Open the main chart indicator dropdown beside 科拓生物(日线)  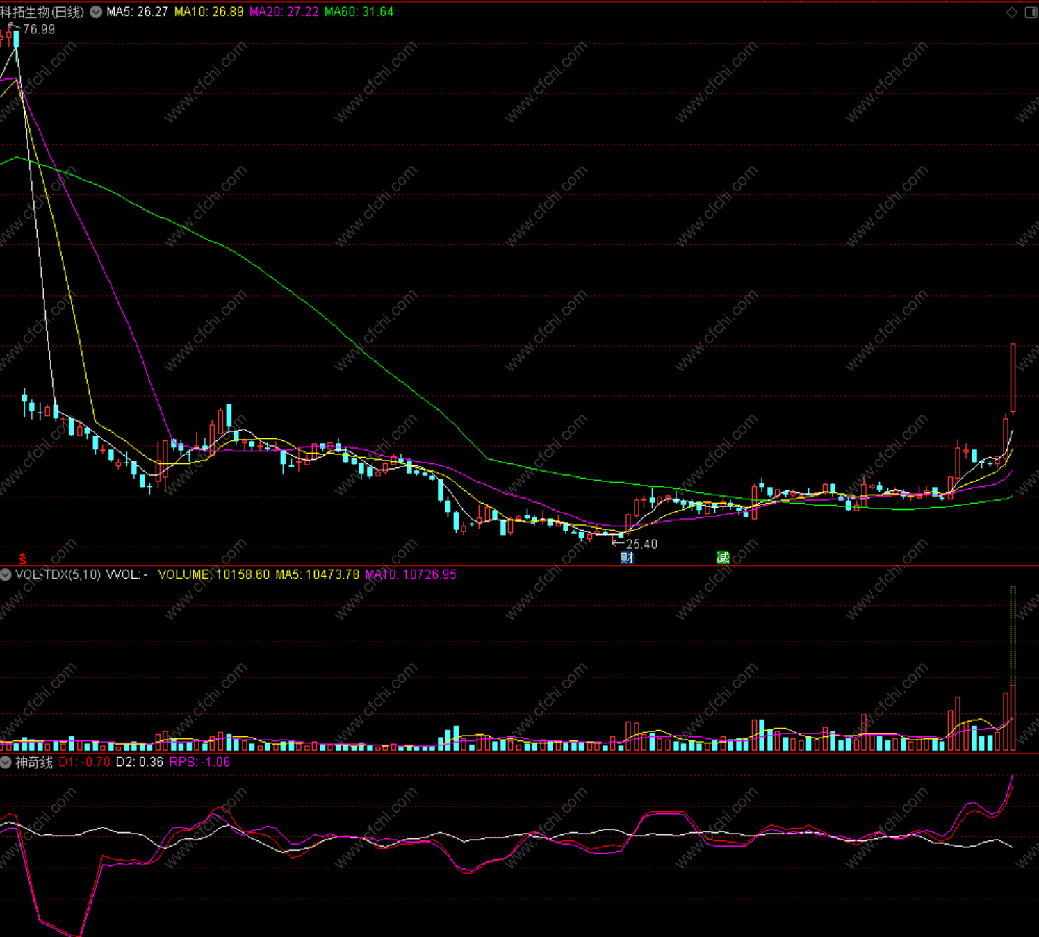coord(96,12)
